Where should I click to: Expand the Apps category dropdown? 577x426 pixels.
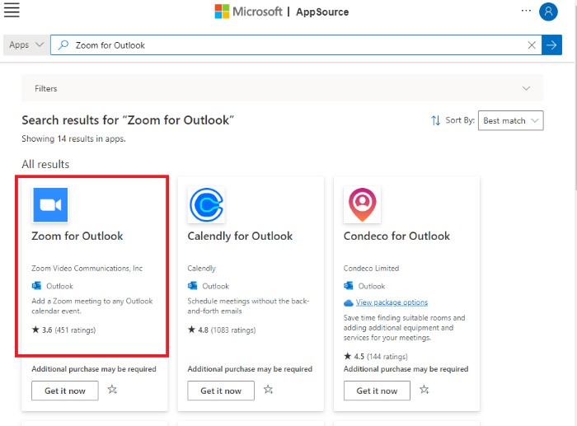26,44
